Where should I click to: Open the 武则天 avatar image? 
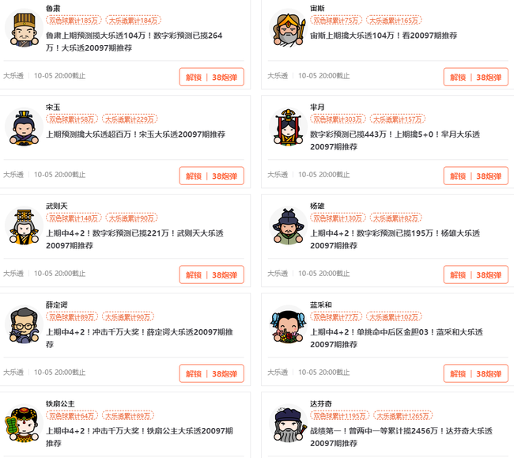(x=24, y=226)
